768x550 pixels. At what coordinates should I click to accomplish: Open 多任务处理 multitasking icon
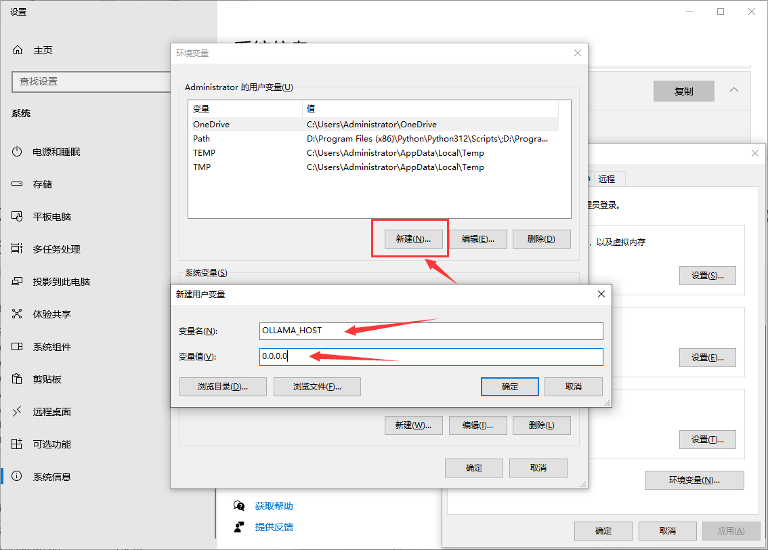tap(18, 249)
